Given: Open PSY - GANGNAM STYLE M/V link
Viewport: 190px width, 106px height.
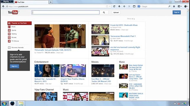Looking at the screenshot, I should coord(135,86).
